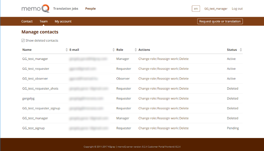This screenshot has width=264, height=151.
Task: Sort contacts by Name column arrows
Action: pyautogui.click(x=67, y=50)
